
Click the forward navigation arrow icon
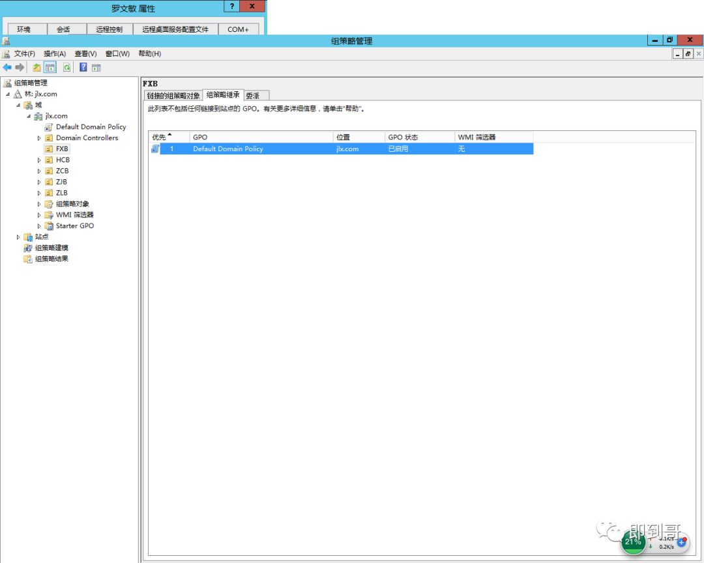(20, 66)
